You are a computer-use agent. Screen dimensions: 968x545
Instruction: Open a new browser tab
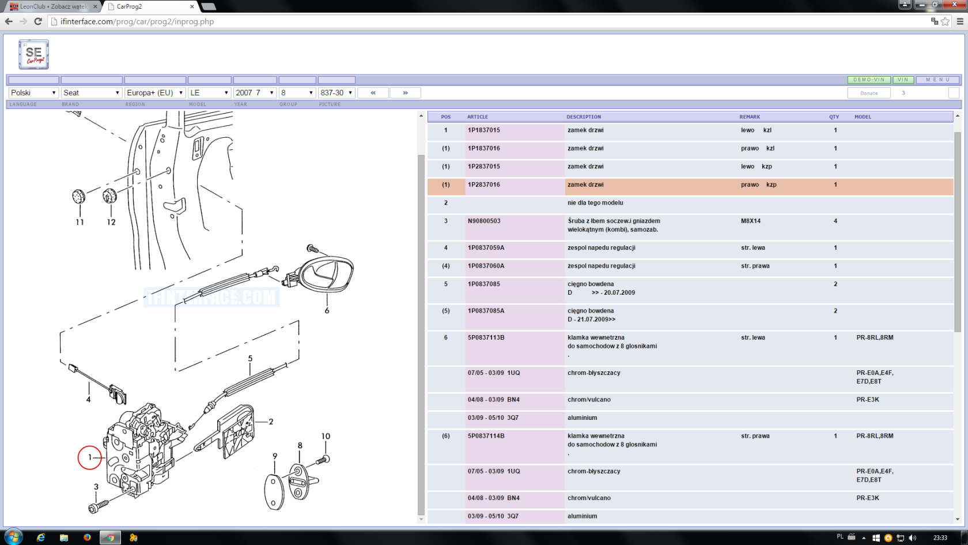[209, 6]
